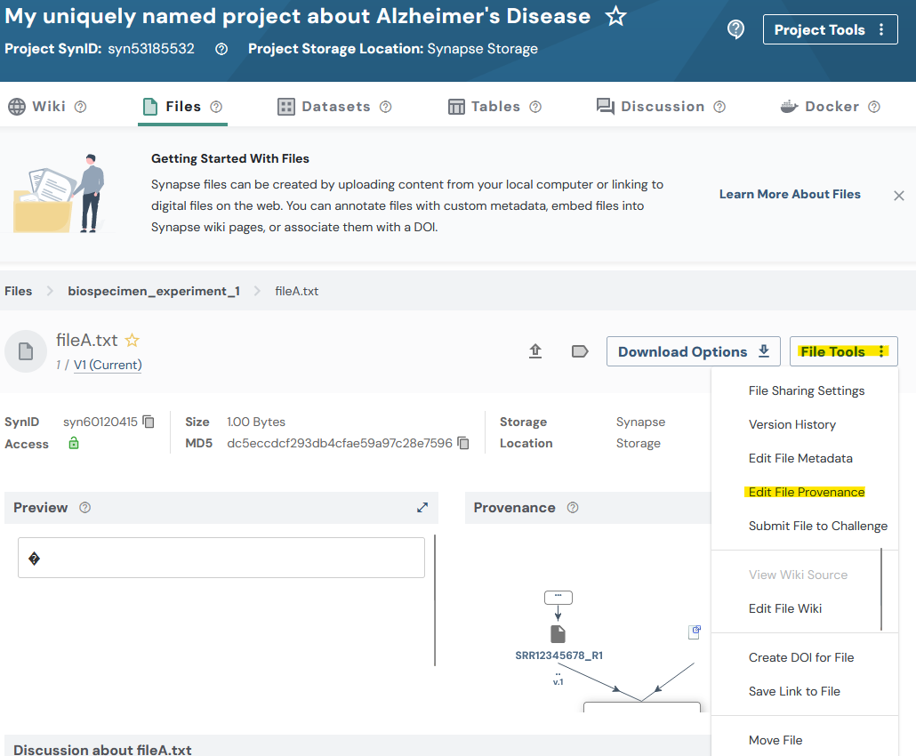
Task: Choose Version History in File Tools menu
Action: pyautogui.click(x=791, y=424)
